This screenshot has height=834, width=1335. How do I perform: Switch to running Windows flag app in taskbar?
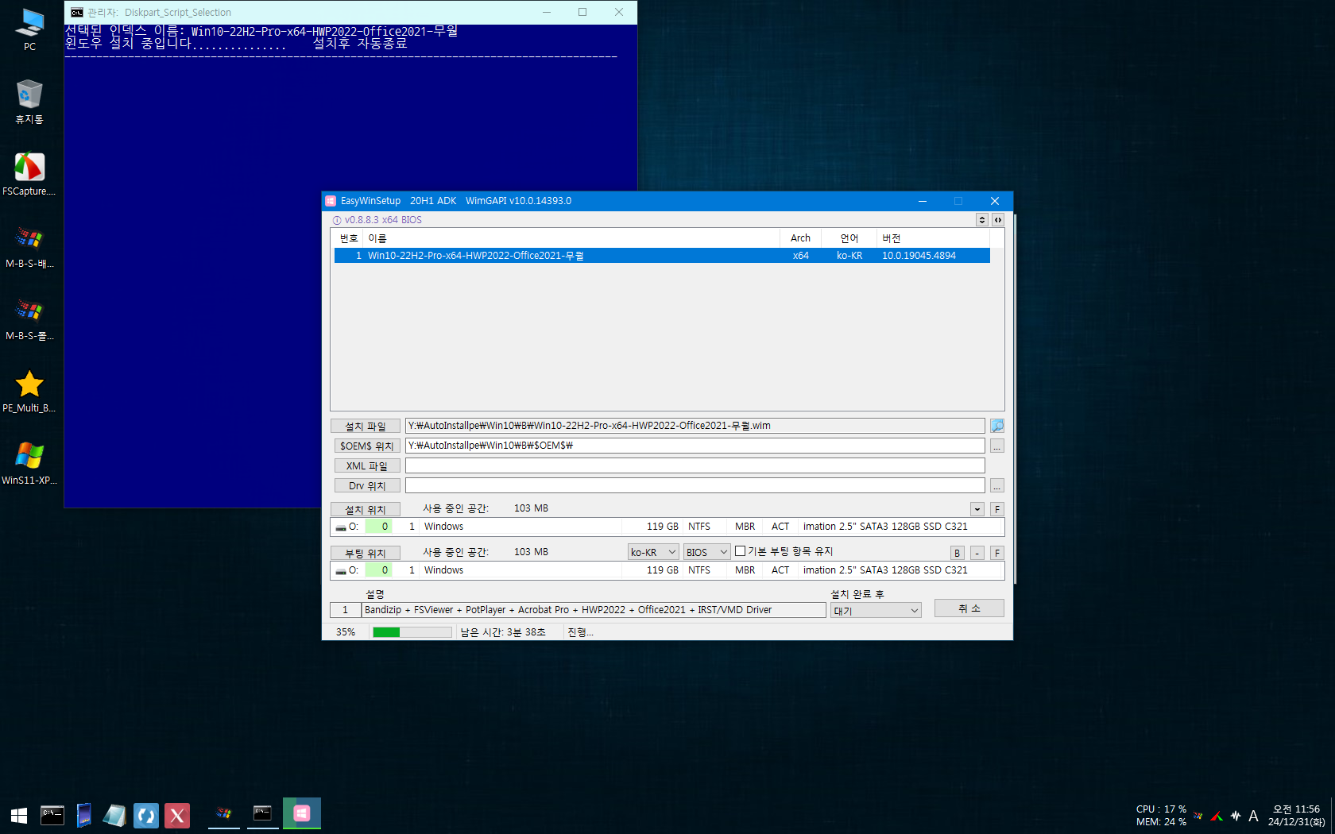(x=224, y=813)
